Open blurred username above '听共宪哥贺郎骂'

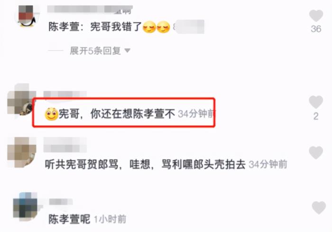coord(65,145)
